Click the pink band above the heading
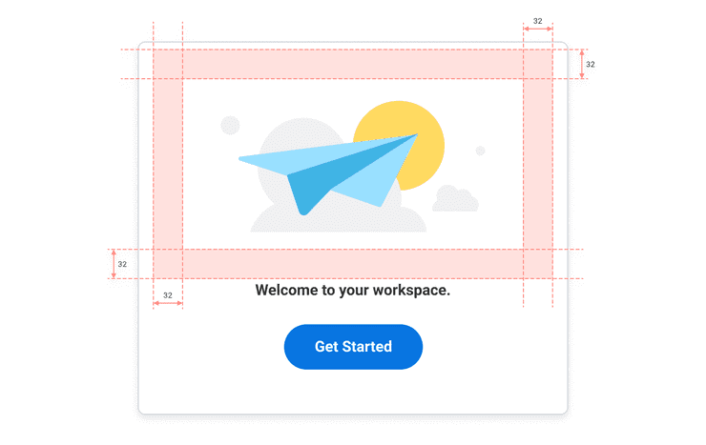The height and width of the screenshot is (445, 706). (x=353, y=264)
